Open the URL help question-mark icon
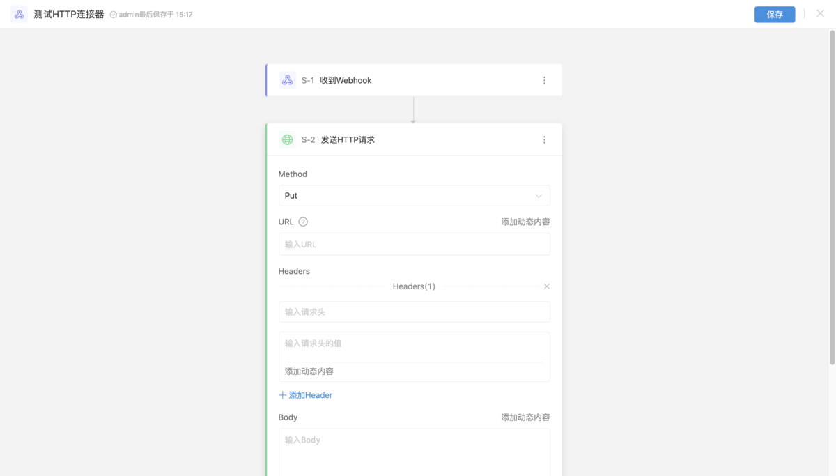Screen dimensions: 836x476 click(303, 222)
